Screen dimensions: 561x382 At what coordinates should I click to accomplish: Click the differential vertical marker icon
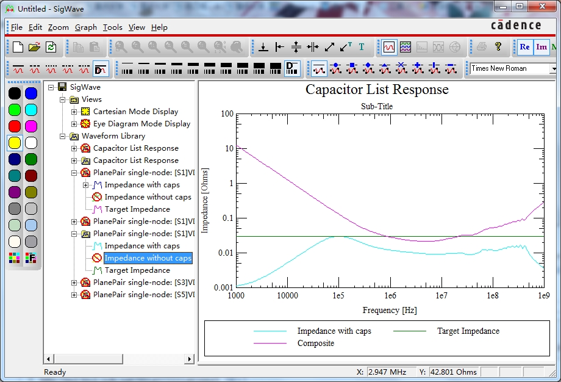[296, 47]
